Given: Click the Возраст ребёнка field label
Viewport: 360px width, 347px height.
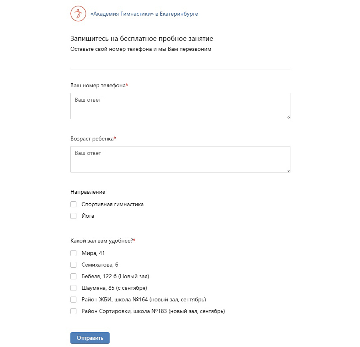Looking at the screenshot, I should click(92, 139).
